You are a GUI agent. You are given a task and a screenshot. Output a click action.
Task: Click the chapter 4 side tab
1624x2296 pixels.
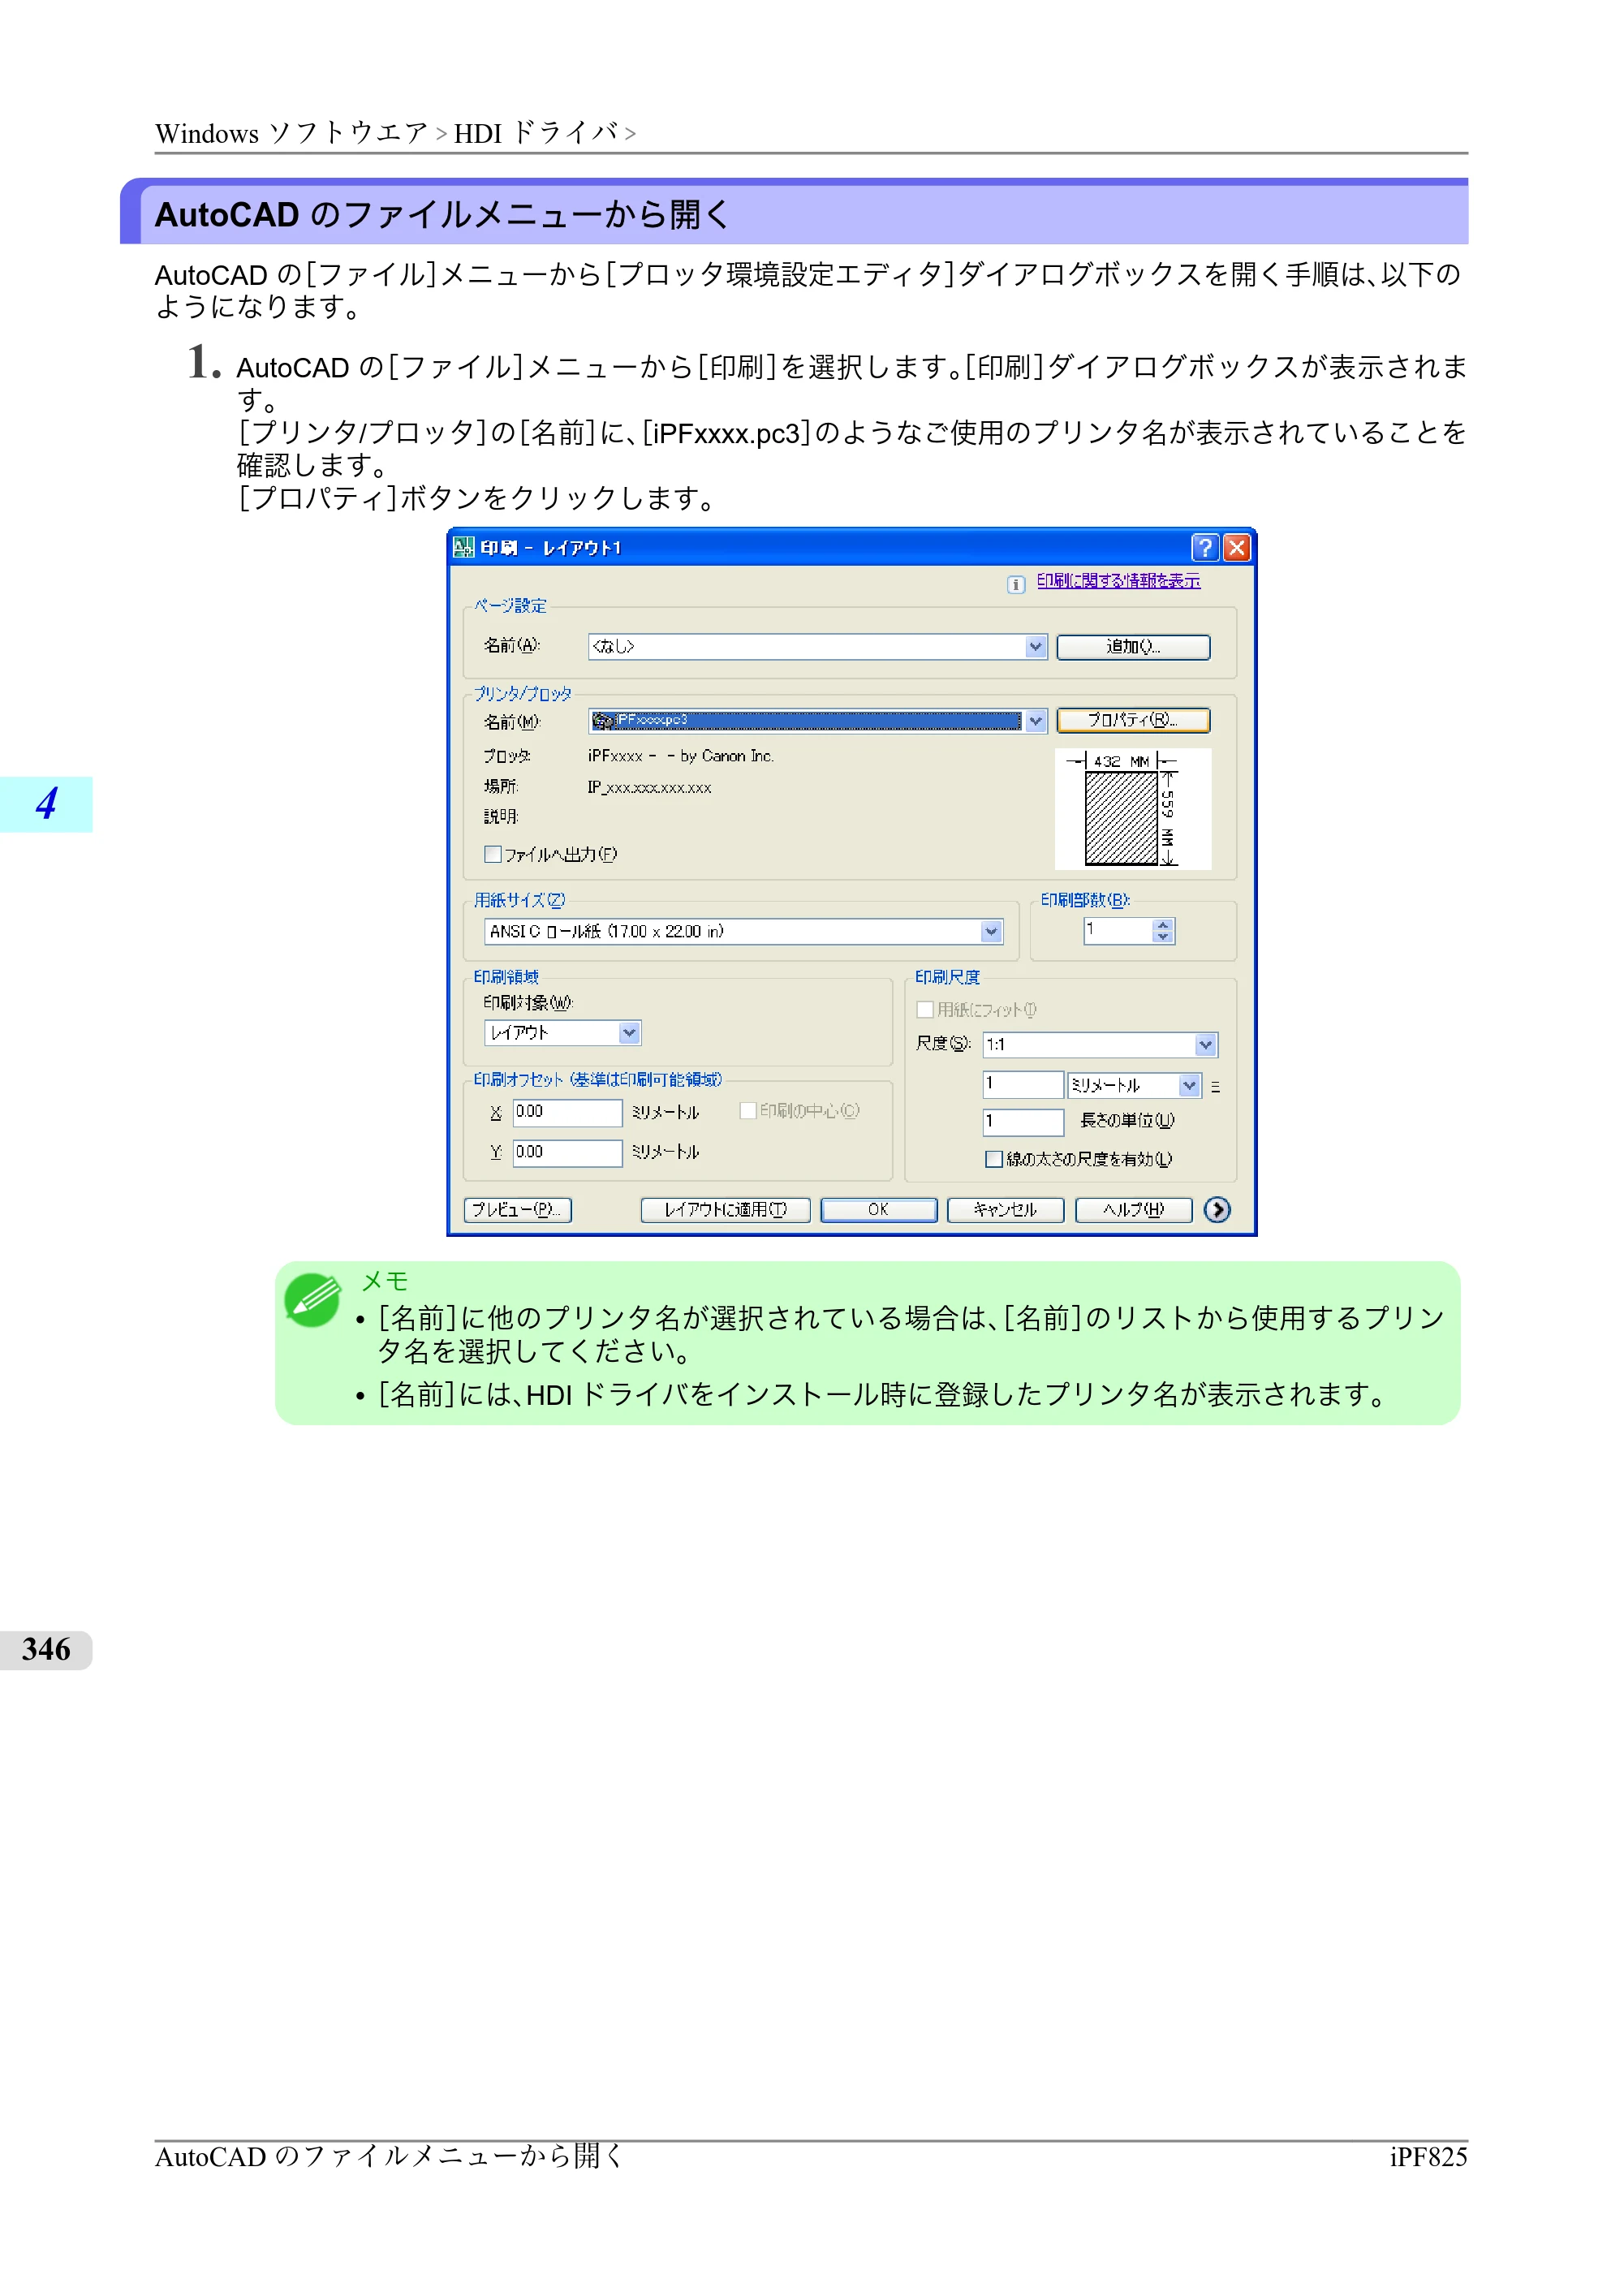46,804
